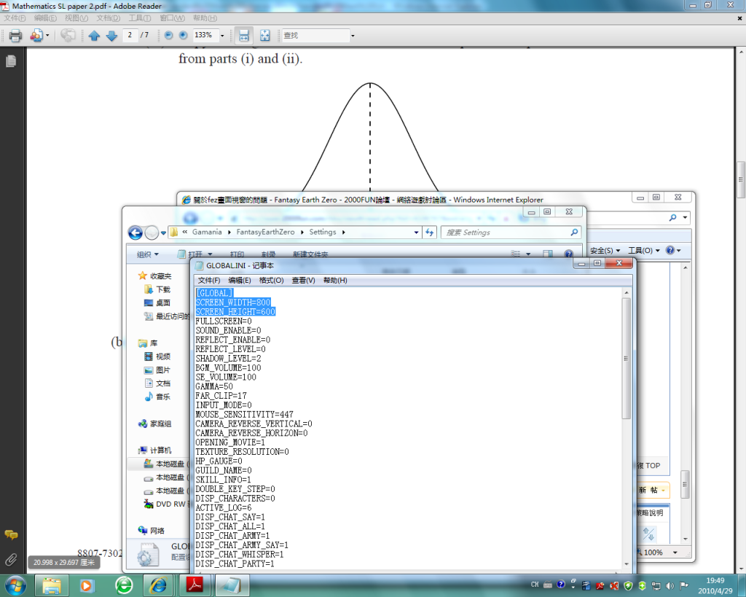746x597 pixels.
Task: Open the Explorer view options dropdown arrow
Action: 528,254
